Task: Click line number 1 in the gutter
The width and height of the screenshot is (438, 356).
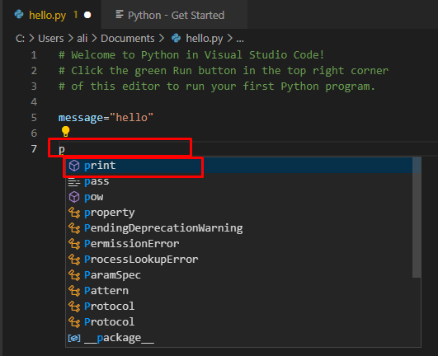Action: click(x=34, y=55)
